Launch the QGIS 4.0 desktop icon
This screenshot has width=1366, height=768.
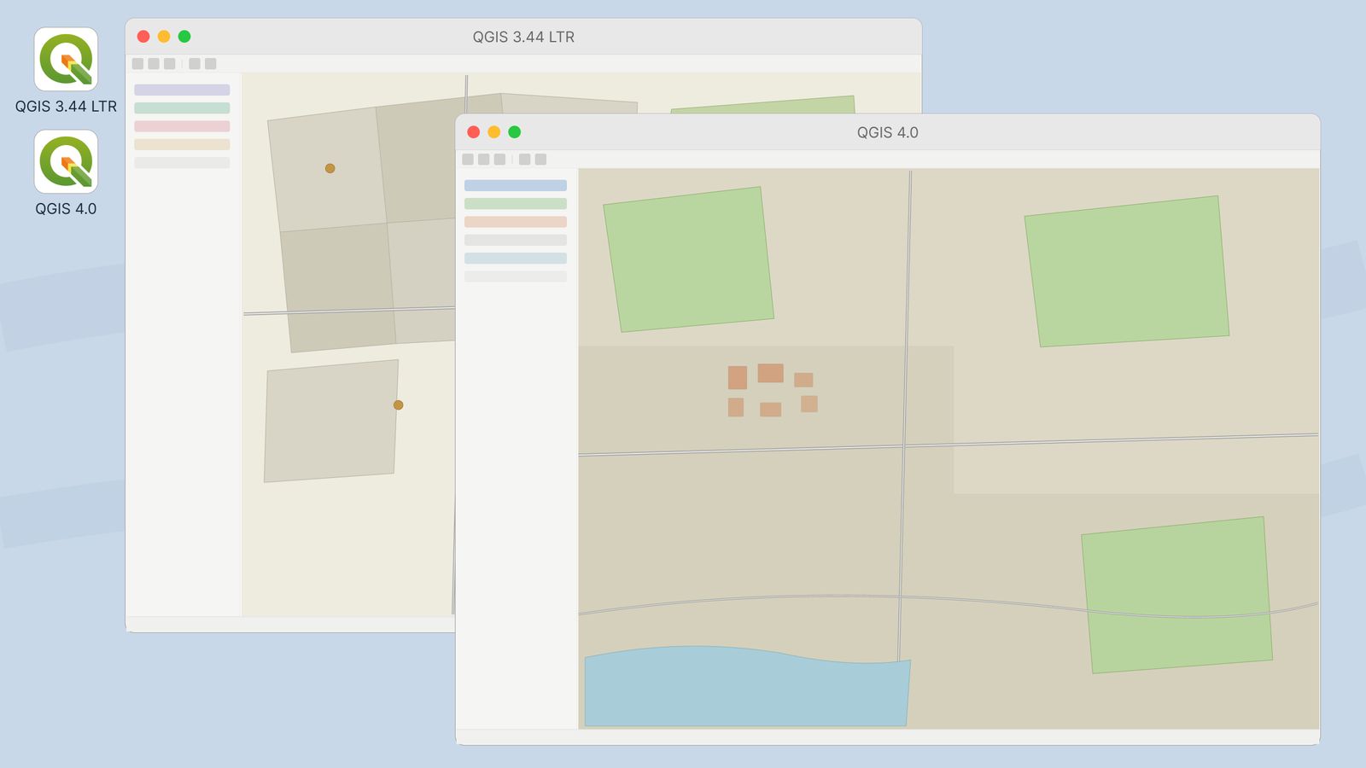point(66,162)
